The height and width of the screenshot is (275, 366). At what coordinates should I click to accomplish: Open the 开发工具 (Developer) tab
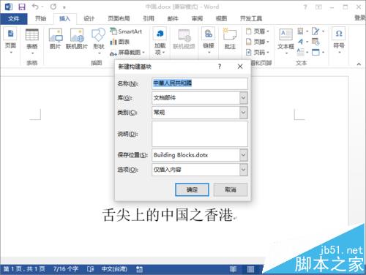(x=251, y=18)
